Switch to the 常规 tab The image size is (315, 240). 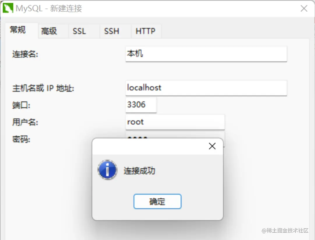point(22,30)
